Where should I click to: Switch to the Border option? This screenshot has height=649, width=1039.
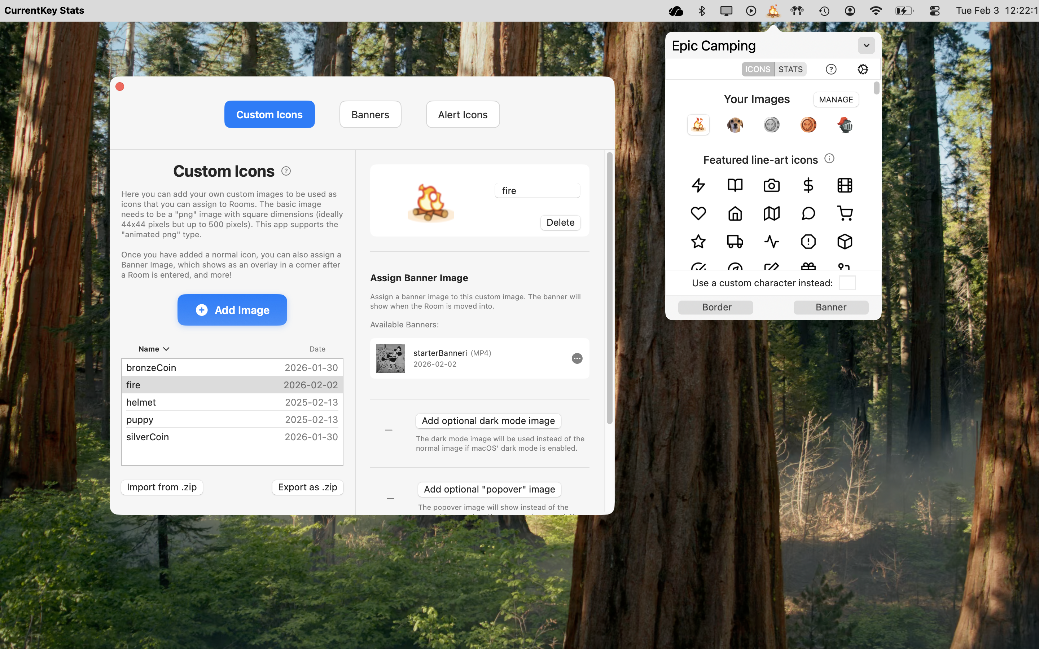coord(715,307)
